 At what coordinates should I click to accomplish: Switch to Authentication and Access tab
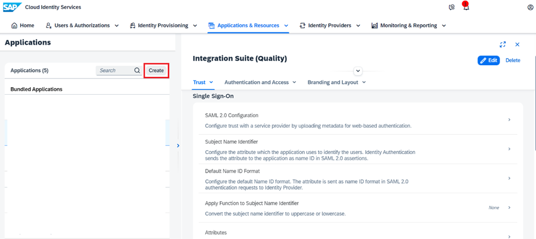[x=256, y=82]
